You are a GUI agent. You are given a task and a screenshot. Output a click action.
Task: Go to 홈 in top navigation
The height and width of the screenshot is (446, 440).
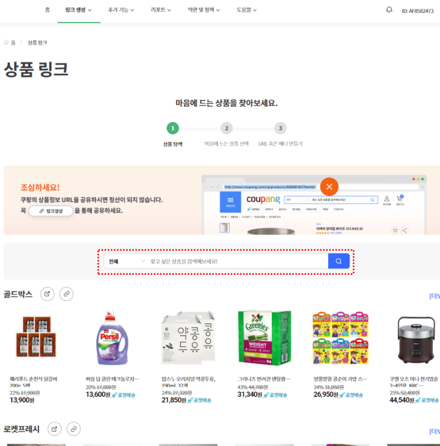click(x=47, y=10)
